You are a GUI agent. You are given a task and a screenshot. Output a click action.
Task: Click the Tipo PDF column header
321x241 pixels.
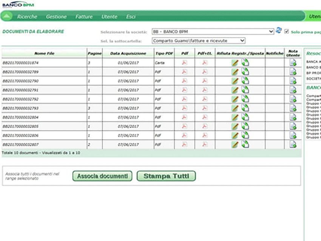click(164, 53)
